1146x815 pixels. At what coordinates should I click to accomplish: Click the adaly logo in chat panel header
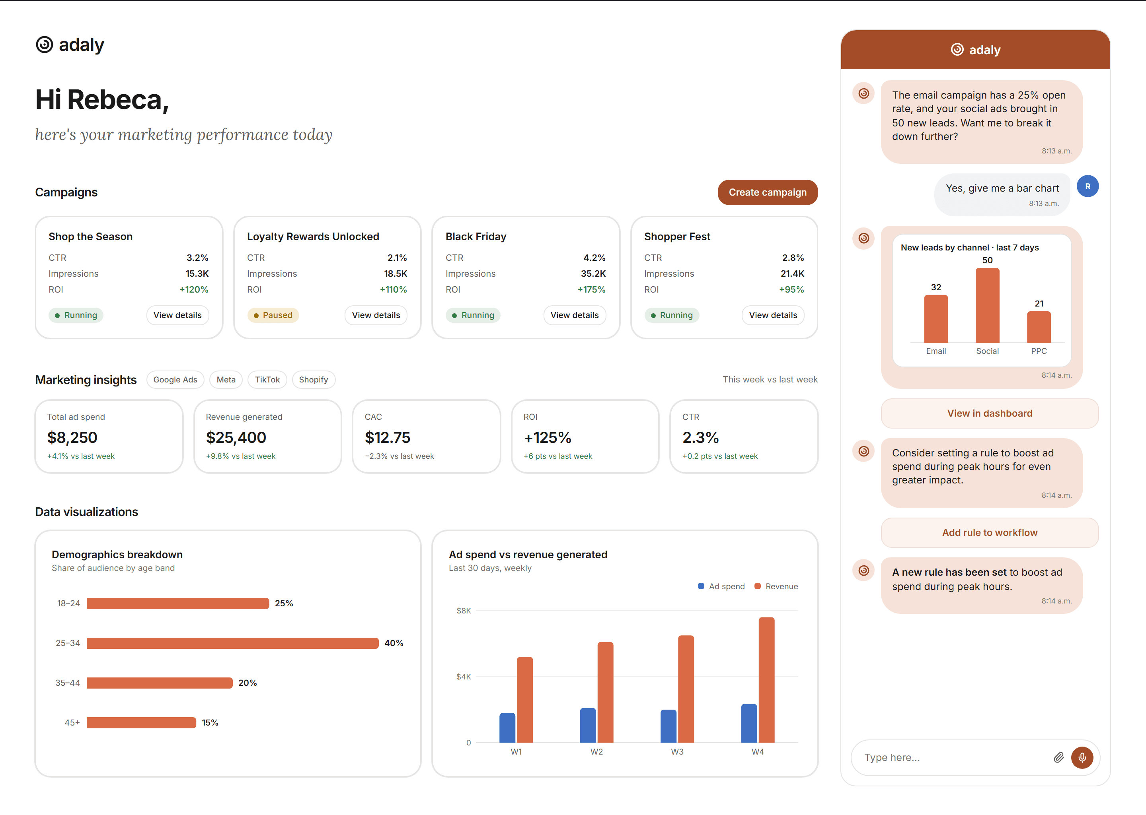(975, 50)
